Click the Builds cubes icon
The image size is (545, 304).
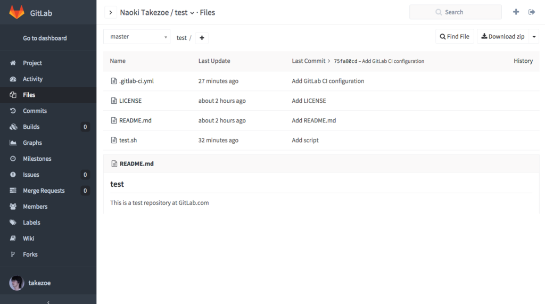click(x=13, y=127)
